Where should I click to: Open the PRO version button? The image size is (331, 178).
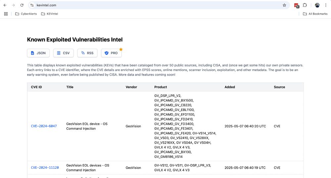[x=111, y=53]
